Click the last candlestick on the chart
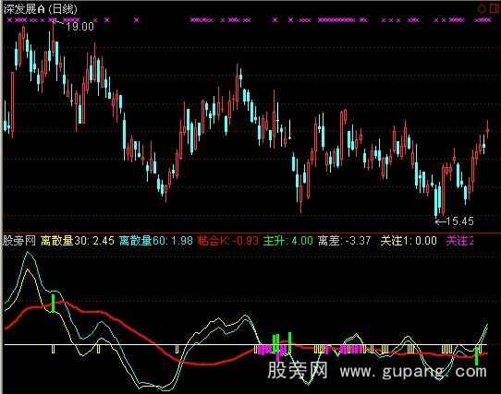This screenshot has height=394, width=501. (x=487, y=130)
